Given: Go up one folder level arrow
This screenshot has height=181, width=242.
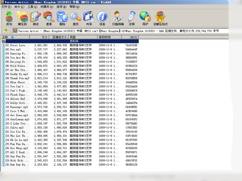Looking at the screenshot, I should pyautogui.click(x=6, y=31).
